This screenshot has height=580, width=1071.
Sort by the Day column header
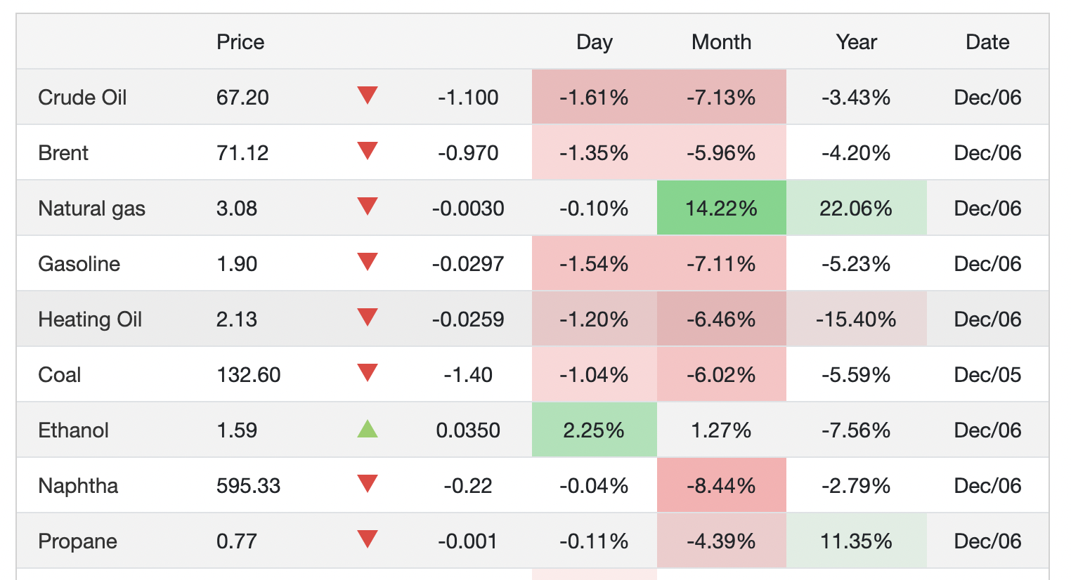point(595,42)
